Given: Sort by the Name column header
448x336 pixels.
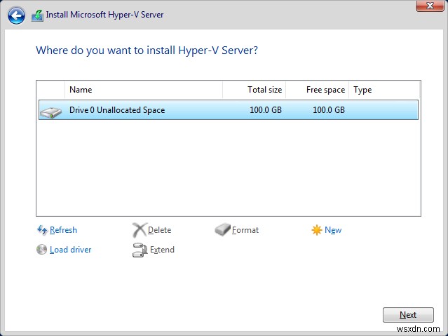Looking at the screenshot, I should tap(144, 90).
